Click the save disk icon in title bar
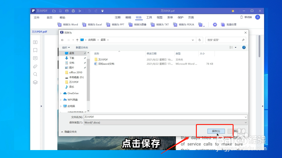282x158 pixels. pos(61,11)
